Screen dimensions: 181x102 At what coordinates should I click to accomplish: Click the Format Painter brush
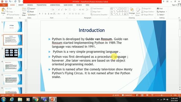[x=13, y=15]
